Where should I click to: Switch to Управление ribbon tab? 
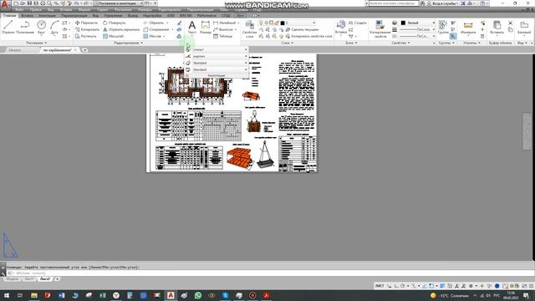(113, 16)
